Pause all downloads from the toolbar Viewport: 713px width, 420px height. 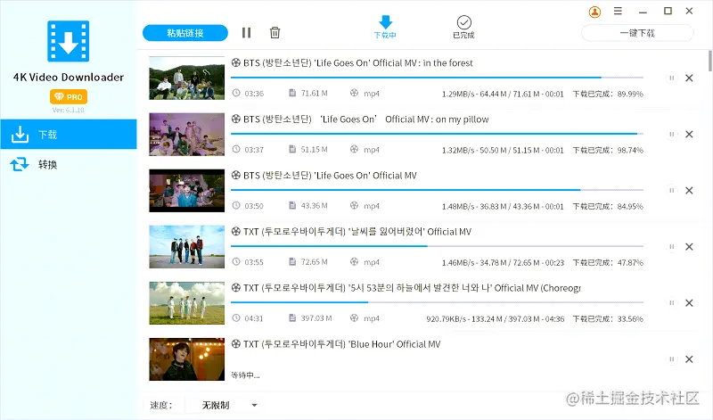247,33
